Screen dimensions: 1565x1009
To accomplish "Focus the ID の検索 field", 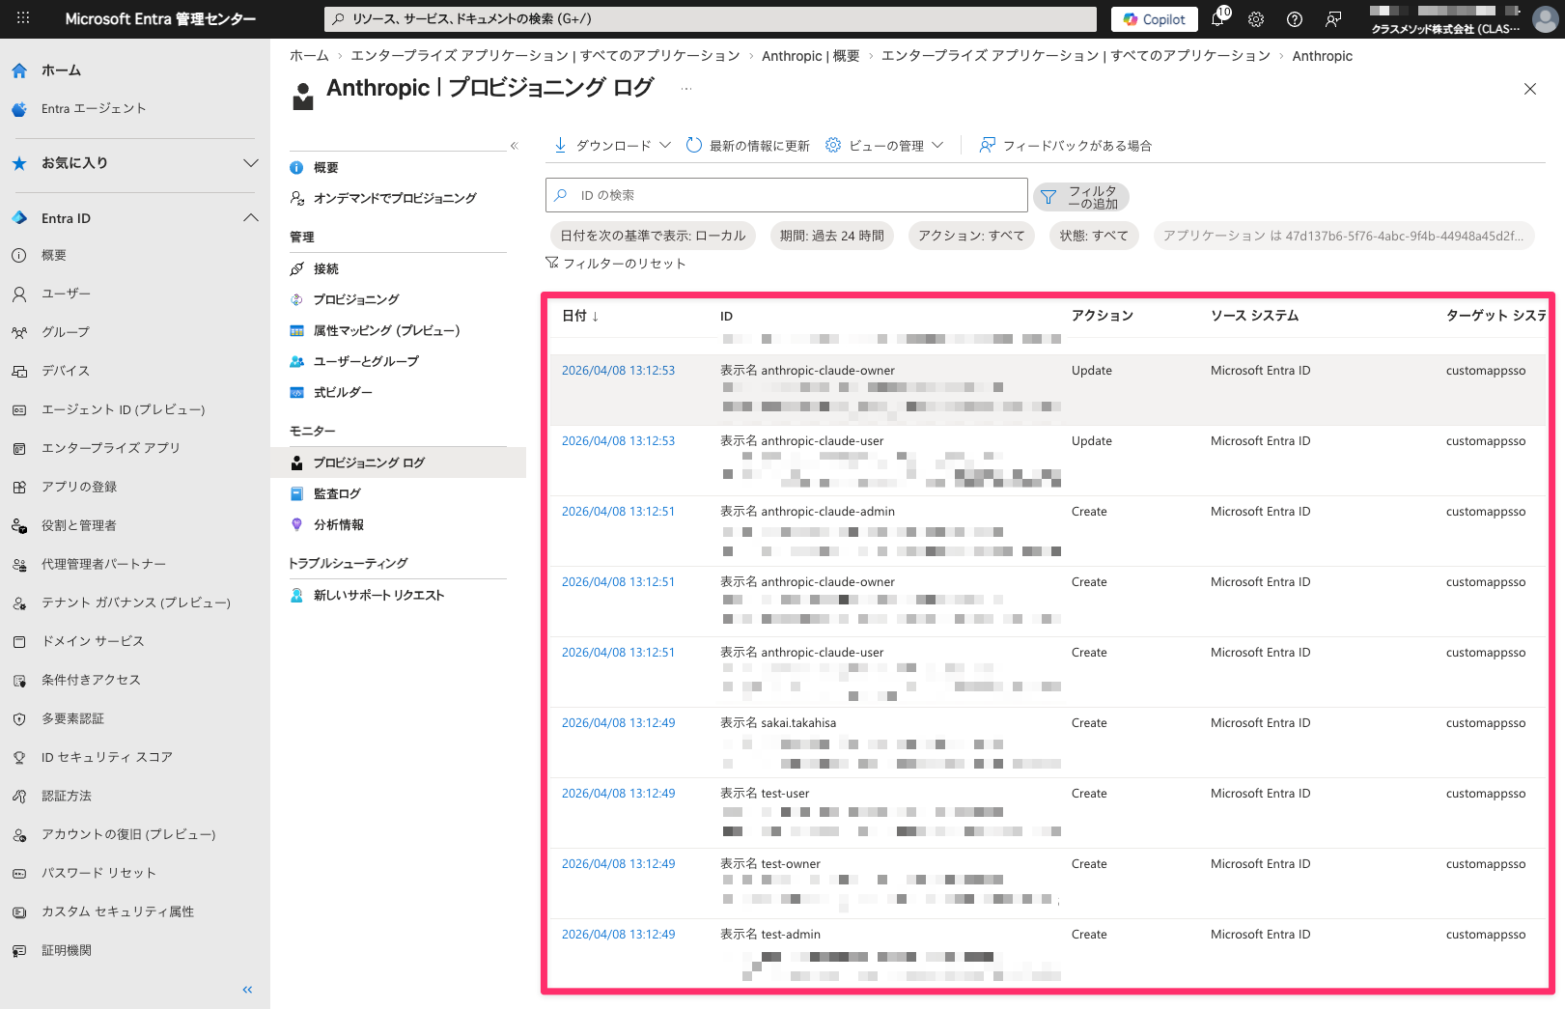I will tap(787, 195).
